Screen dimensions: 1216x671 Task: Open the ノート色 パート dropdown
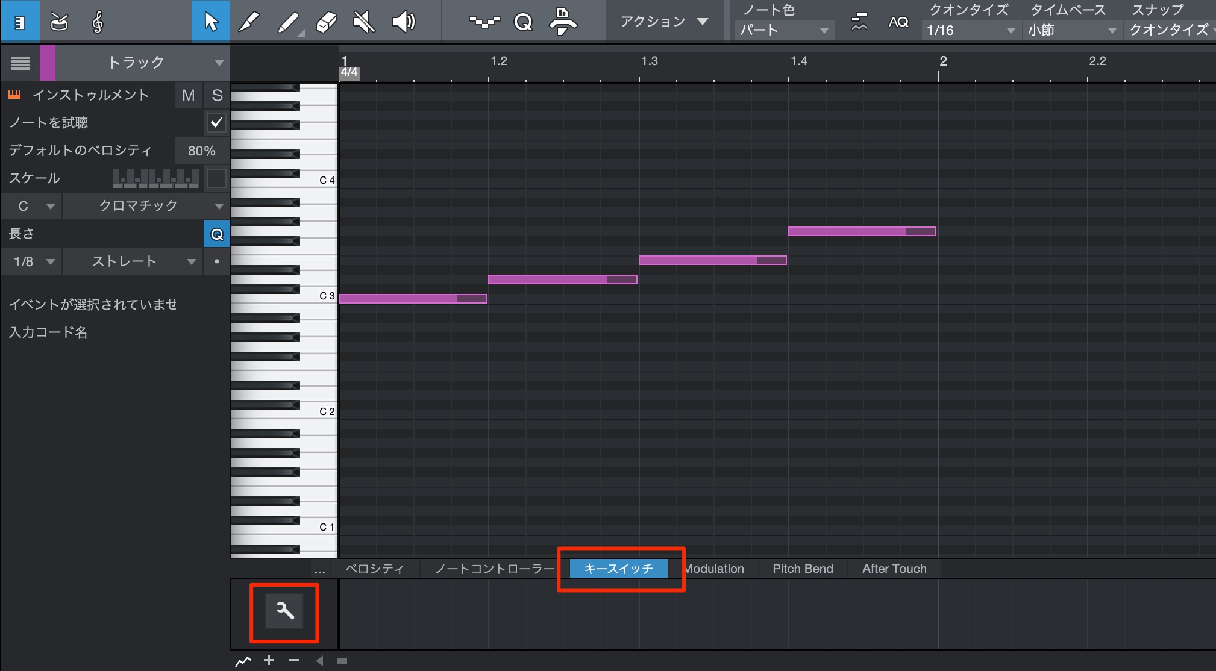click(785, 30)
